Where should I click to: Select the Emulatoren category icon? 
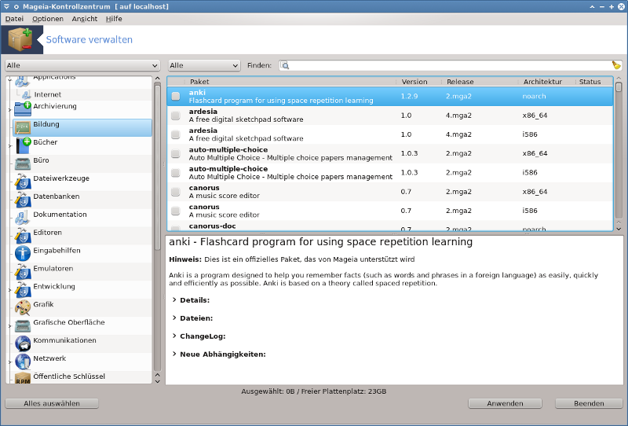(x=23, y=272)
